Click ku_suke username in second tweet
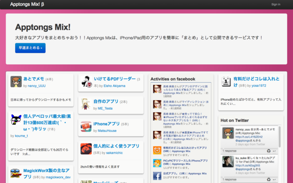This screenshot has height=183, width=293. (241, 158)
